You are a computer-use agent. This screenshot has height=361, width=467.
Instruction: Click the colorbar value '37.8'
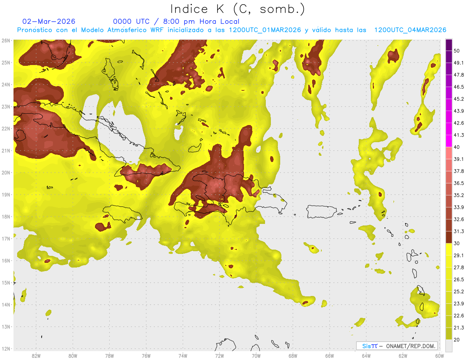coord(459,171)
